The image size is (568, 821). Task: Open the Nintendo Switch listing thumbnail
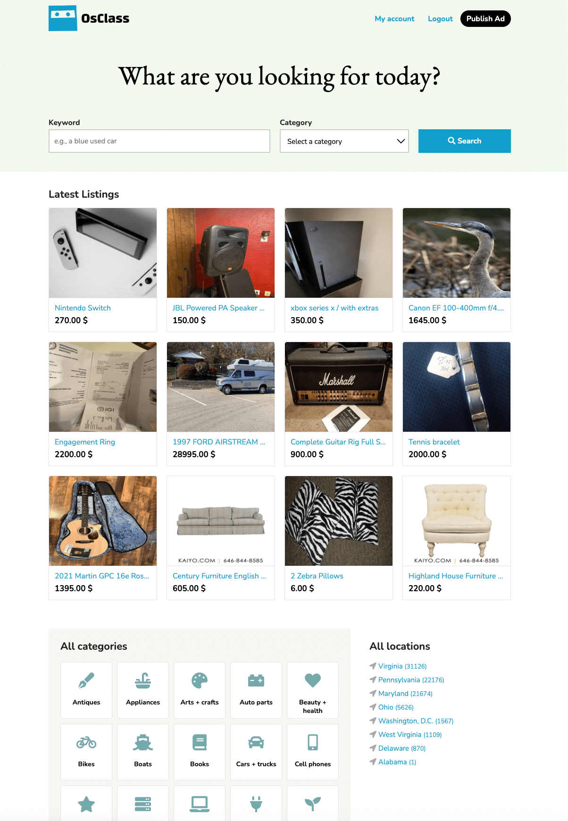pyautogui.click(x=103, y=253)
